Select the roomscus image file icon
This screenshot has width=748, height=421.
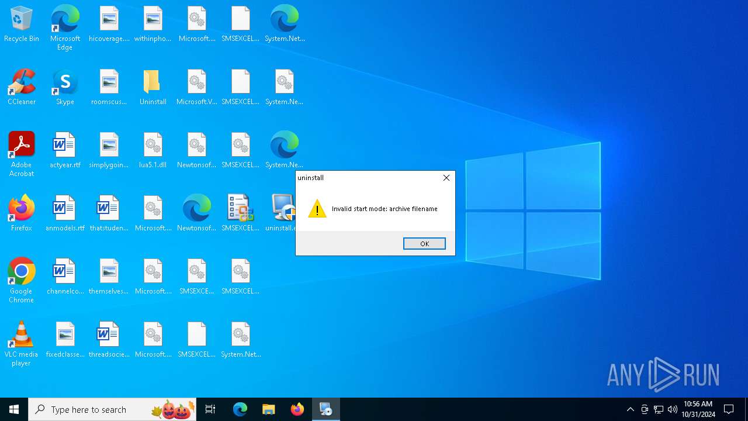109,88
